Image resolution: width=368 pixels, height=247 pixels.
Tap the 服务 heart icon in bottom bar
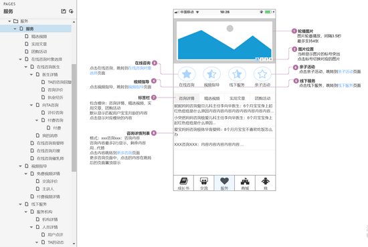[224, 181]
